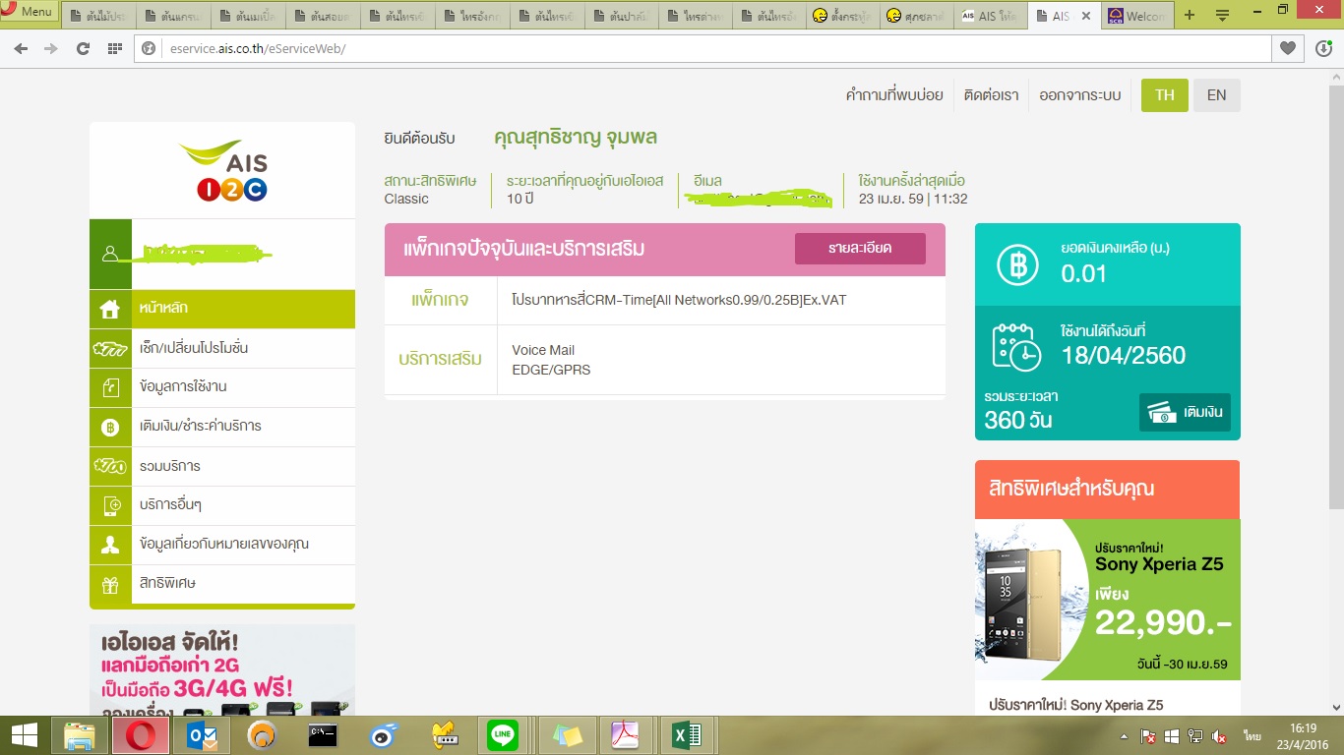Click the EDGE/GPRS service entry

tap(551, 370)
